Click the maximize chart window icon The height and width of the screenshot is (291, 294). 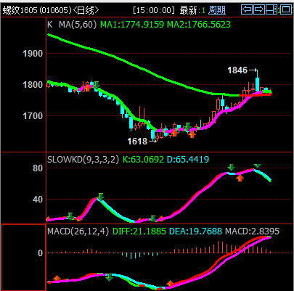(x=286, y=9)
